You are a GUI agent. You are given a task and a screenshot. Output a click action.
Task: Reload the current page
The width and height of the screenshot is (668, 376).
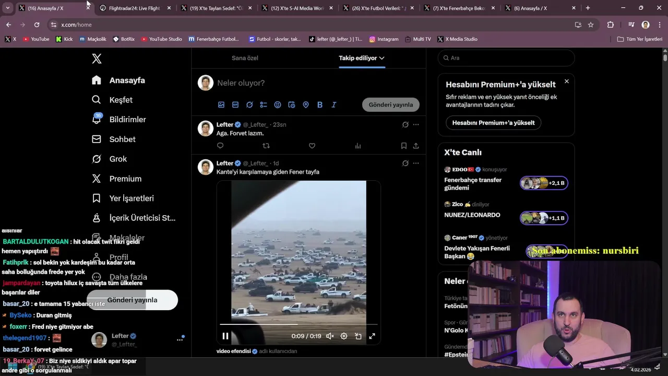click(37, 25)
